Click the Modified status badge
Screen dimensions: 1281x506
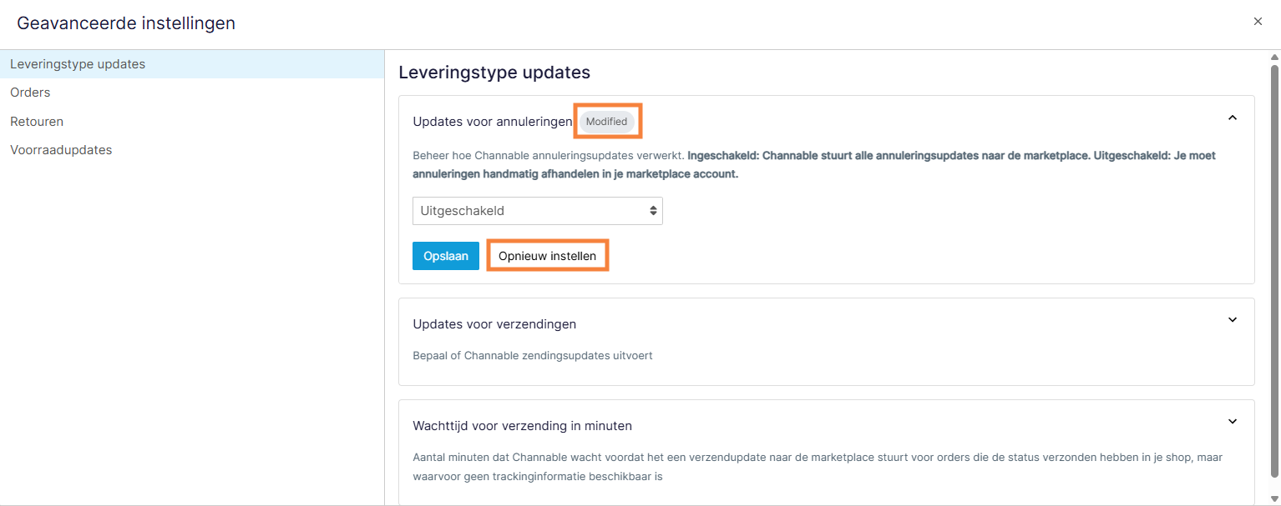point(607,121)
